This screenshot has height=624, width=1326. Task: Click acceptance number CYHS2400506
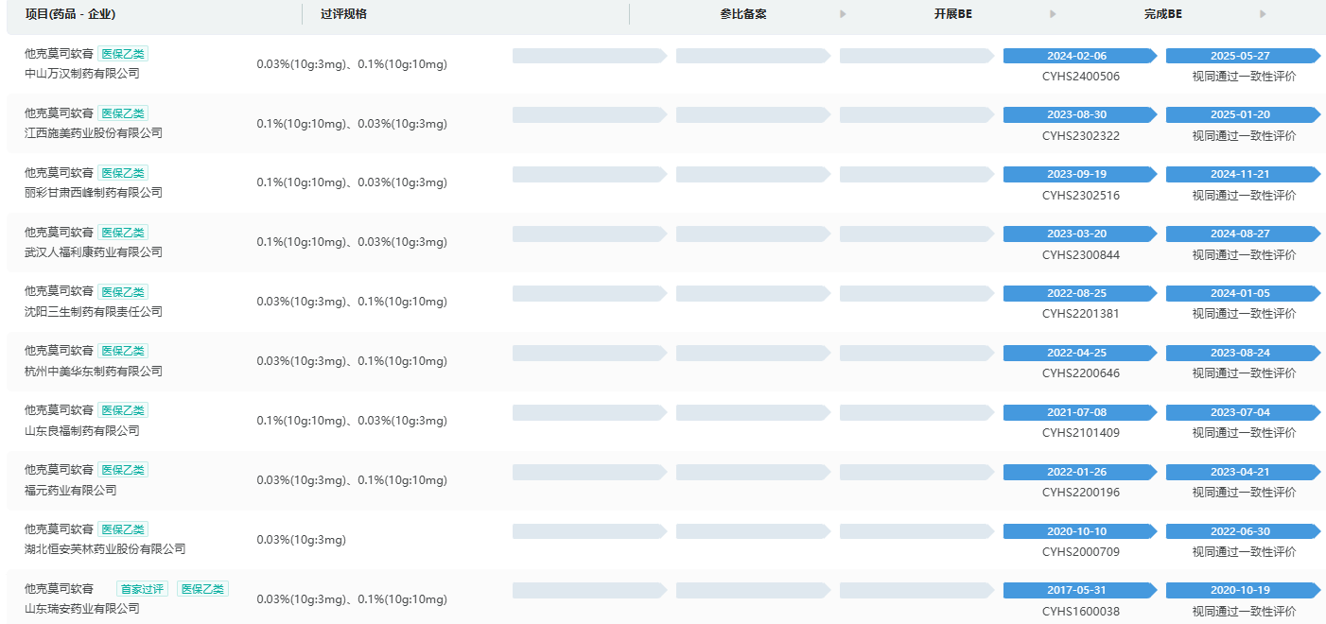1081,77
